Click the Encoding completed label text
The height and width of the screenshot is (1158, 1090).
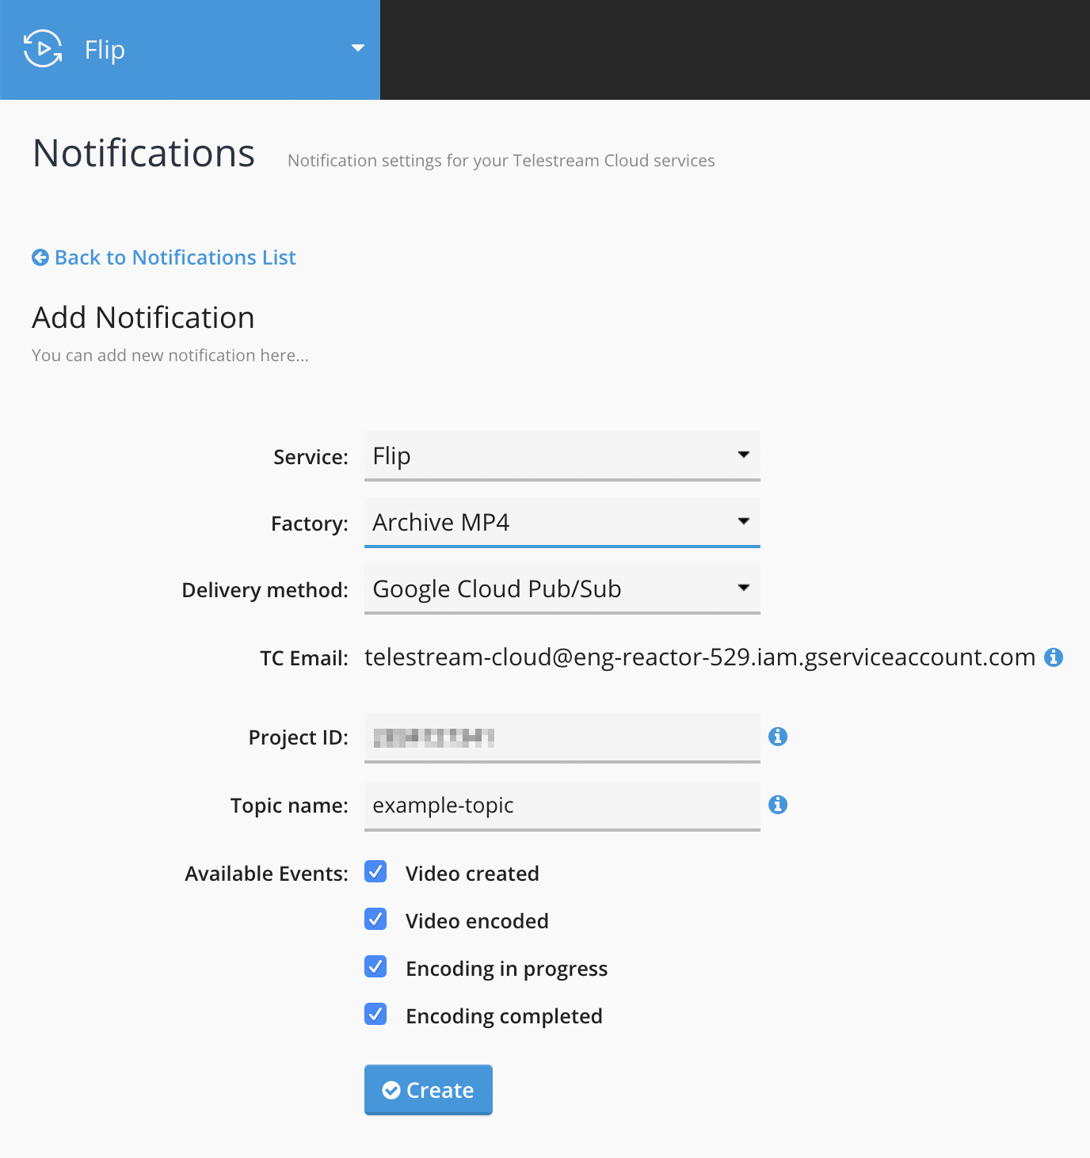click(504, 1016)
